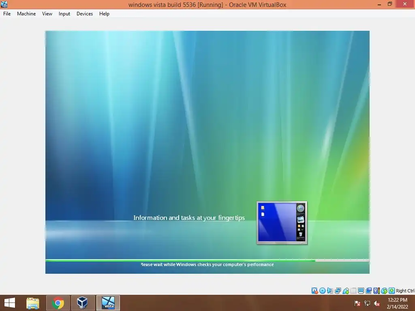Minimize the VirtualBox window

tap(379, 4)
